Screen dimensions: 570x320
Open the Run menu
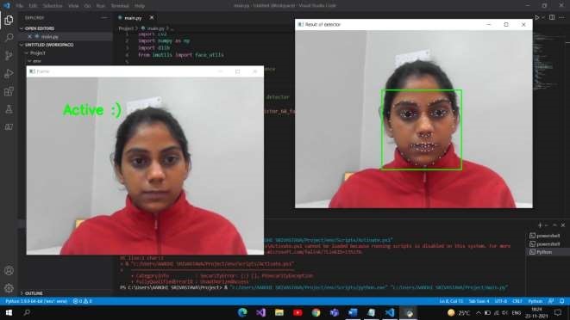pos(101,6)
